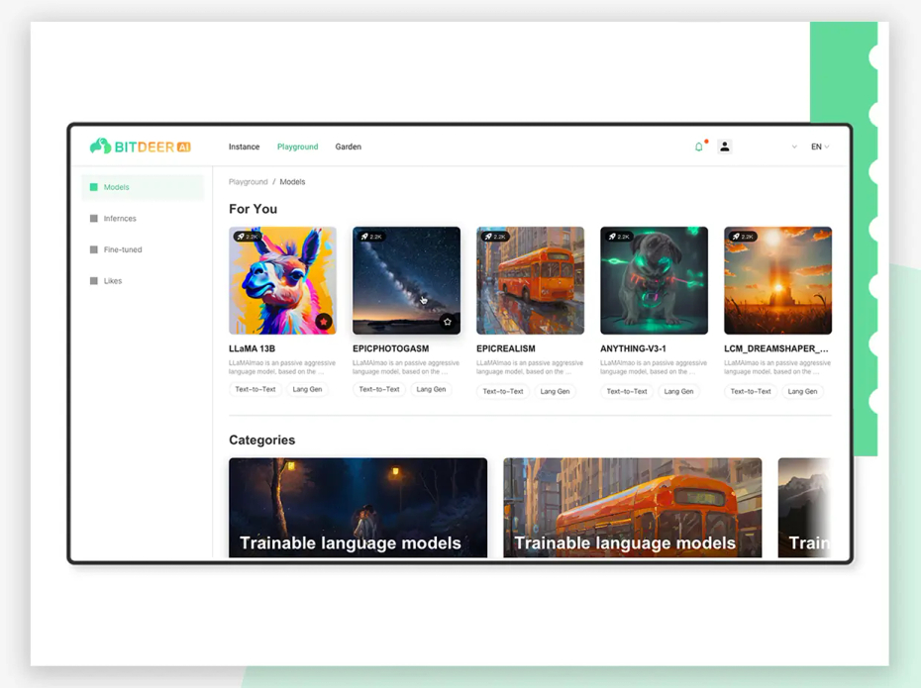This screenshot has width=921, height=688.
Task: Click the Infernces sidebar square icon
Action: click(x=93, y=219)
